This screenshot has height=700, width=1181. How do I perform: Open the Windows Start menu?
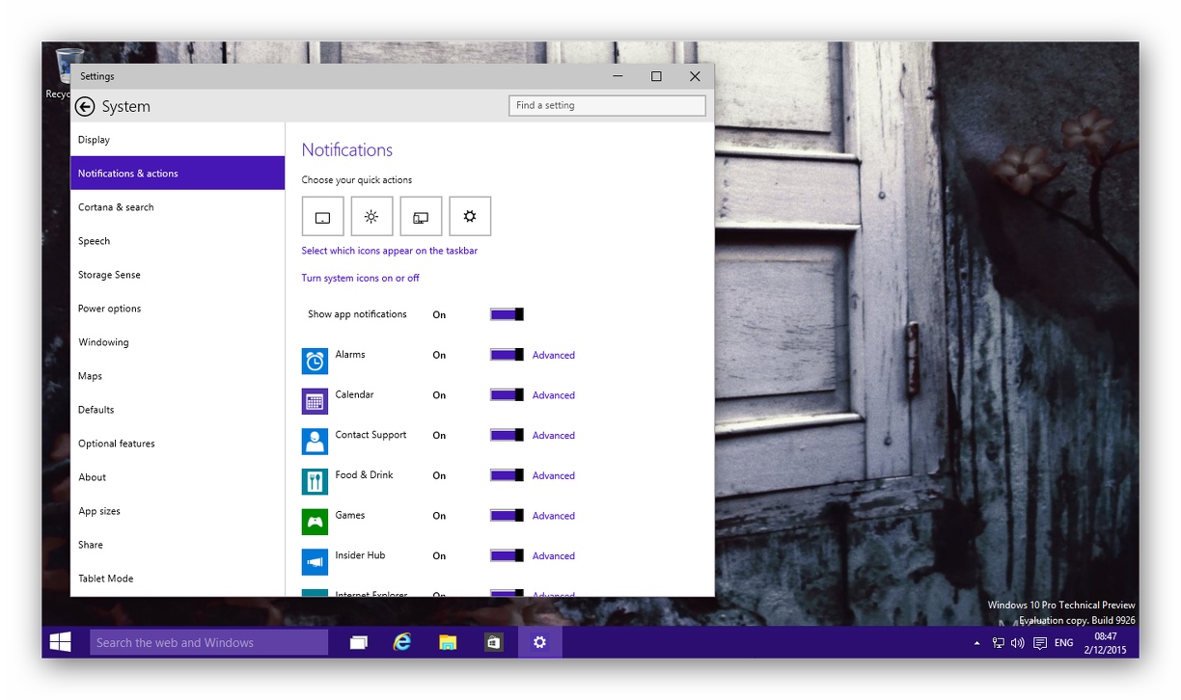click(60, 642)
